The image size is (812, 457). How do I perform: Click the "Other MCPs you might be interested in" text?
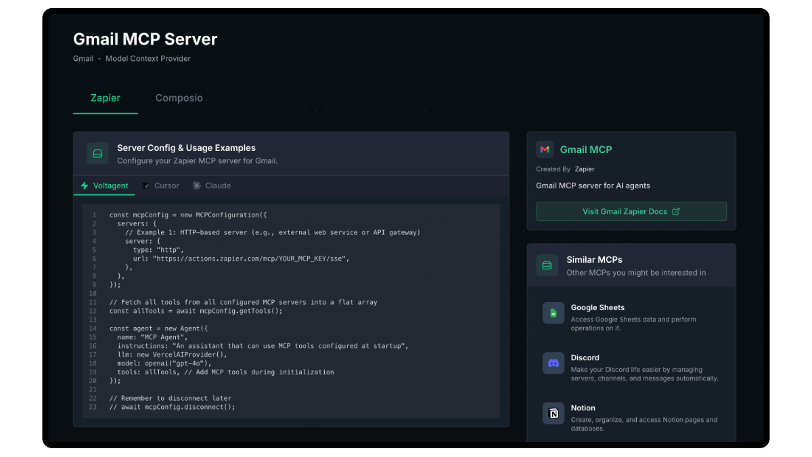(636, 273)
